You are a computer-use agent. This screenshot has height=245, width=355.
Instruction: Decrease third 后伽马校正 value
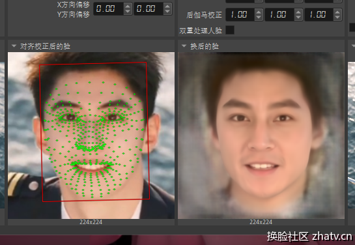[x=337, y=18]
